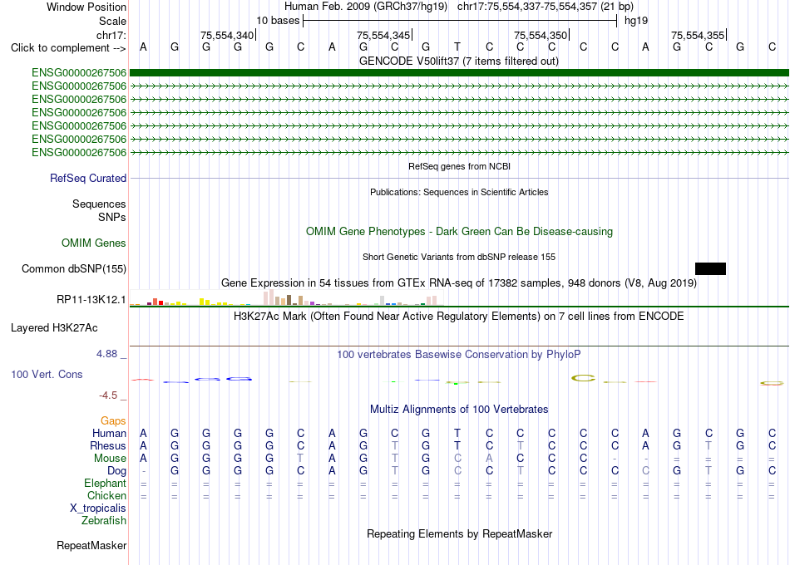Open the H3K27Ac Mark track title
The height and width of the screenshot is (565, 790).
459,317
